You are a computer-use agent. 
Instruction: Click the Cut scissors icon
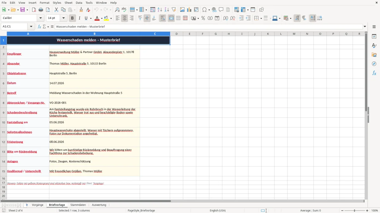coord(56,10)
